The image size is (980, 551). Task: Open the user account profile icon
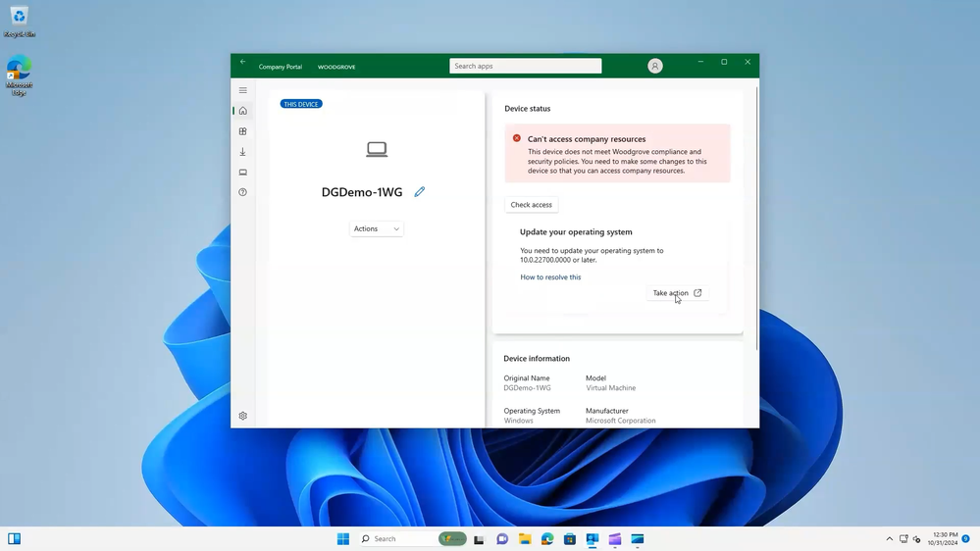(655, 66)
